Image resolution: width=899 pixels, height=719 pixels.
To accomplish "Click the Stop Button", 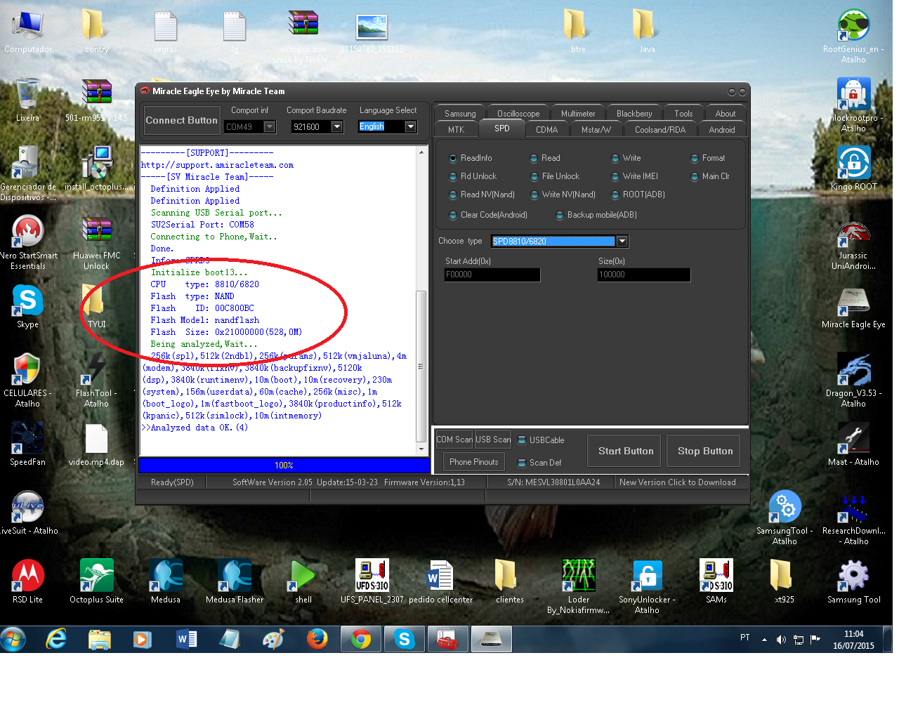I will [705, 451].
